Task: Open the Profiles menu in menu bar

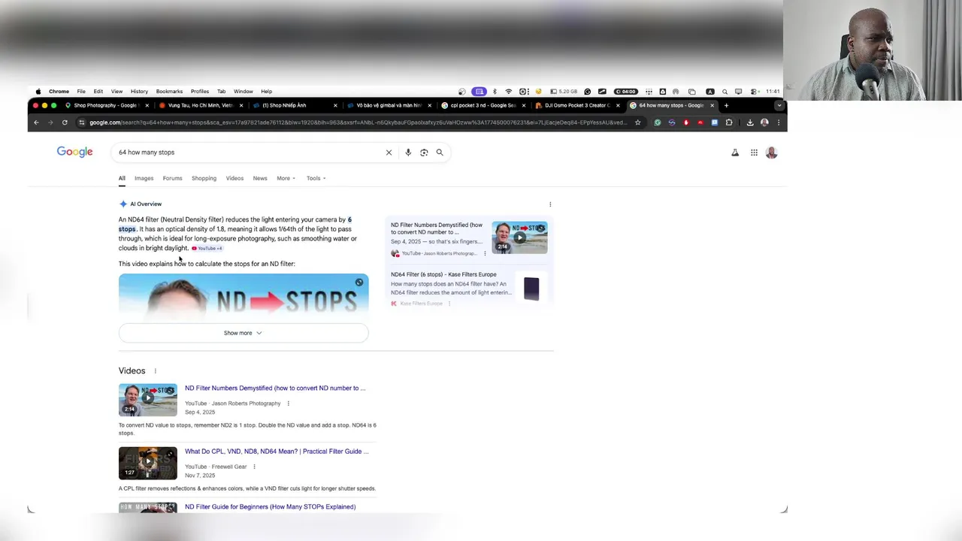Action: [200, 92]
